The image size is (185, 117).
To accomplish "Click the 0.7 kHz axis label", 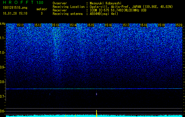I will [3, 97].
